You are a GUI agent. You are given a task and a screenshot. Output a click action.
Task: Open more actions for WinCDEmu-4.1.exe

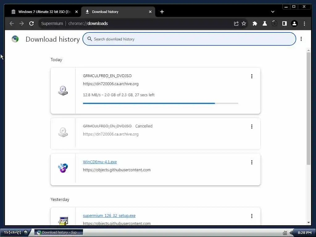pyautogui.click(x=252, y=162)
